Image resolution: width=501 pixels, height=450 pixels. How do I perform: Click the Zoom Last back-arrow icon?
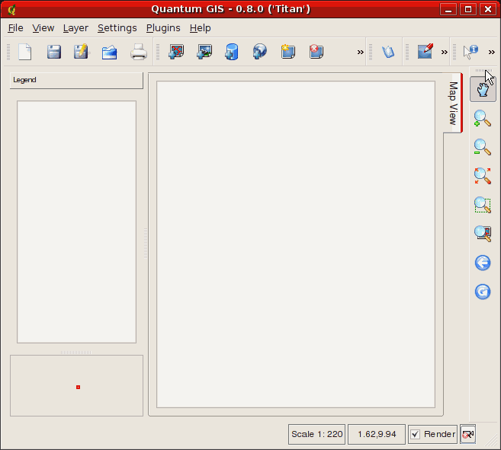[483, 263]
